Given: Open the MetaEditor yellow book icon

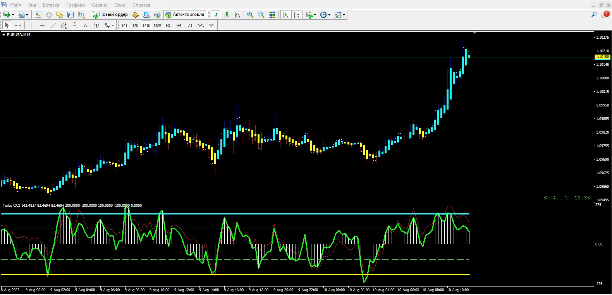Looking at the screenshot, I should tap(136, 15).
